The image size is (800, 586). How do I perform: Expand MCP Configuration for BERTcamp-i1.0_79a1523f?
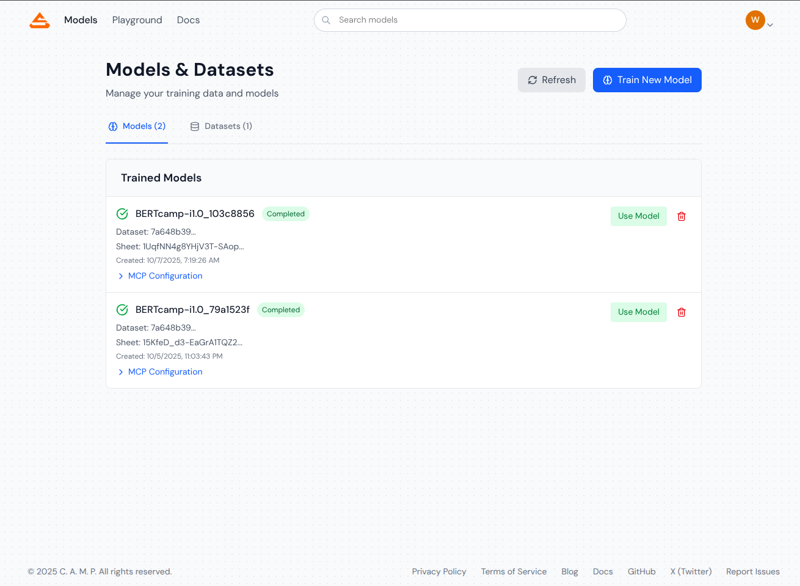click(x=160, y=372)
